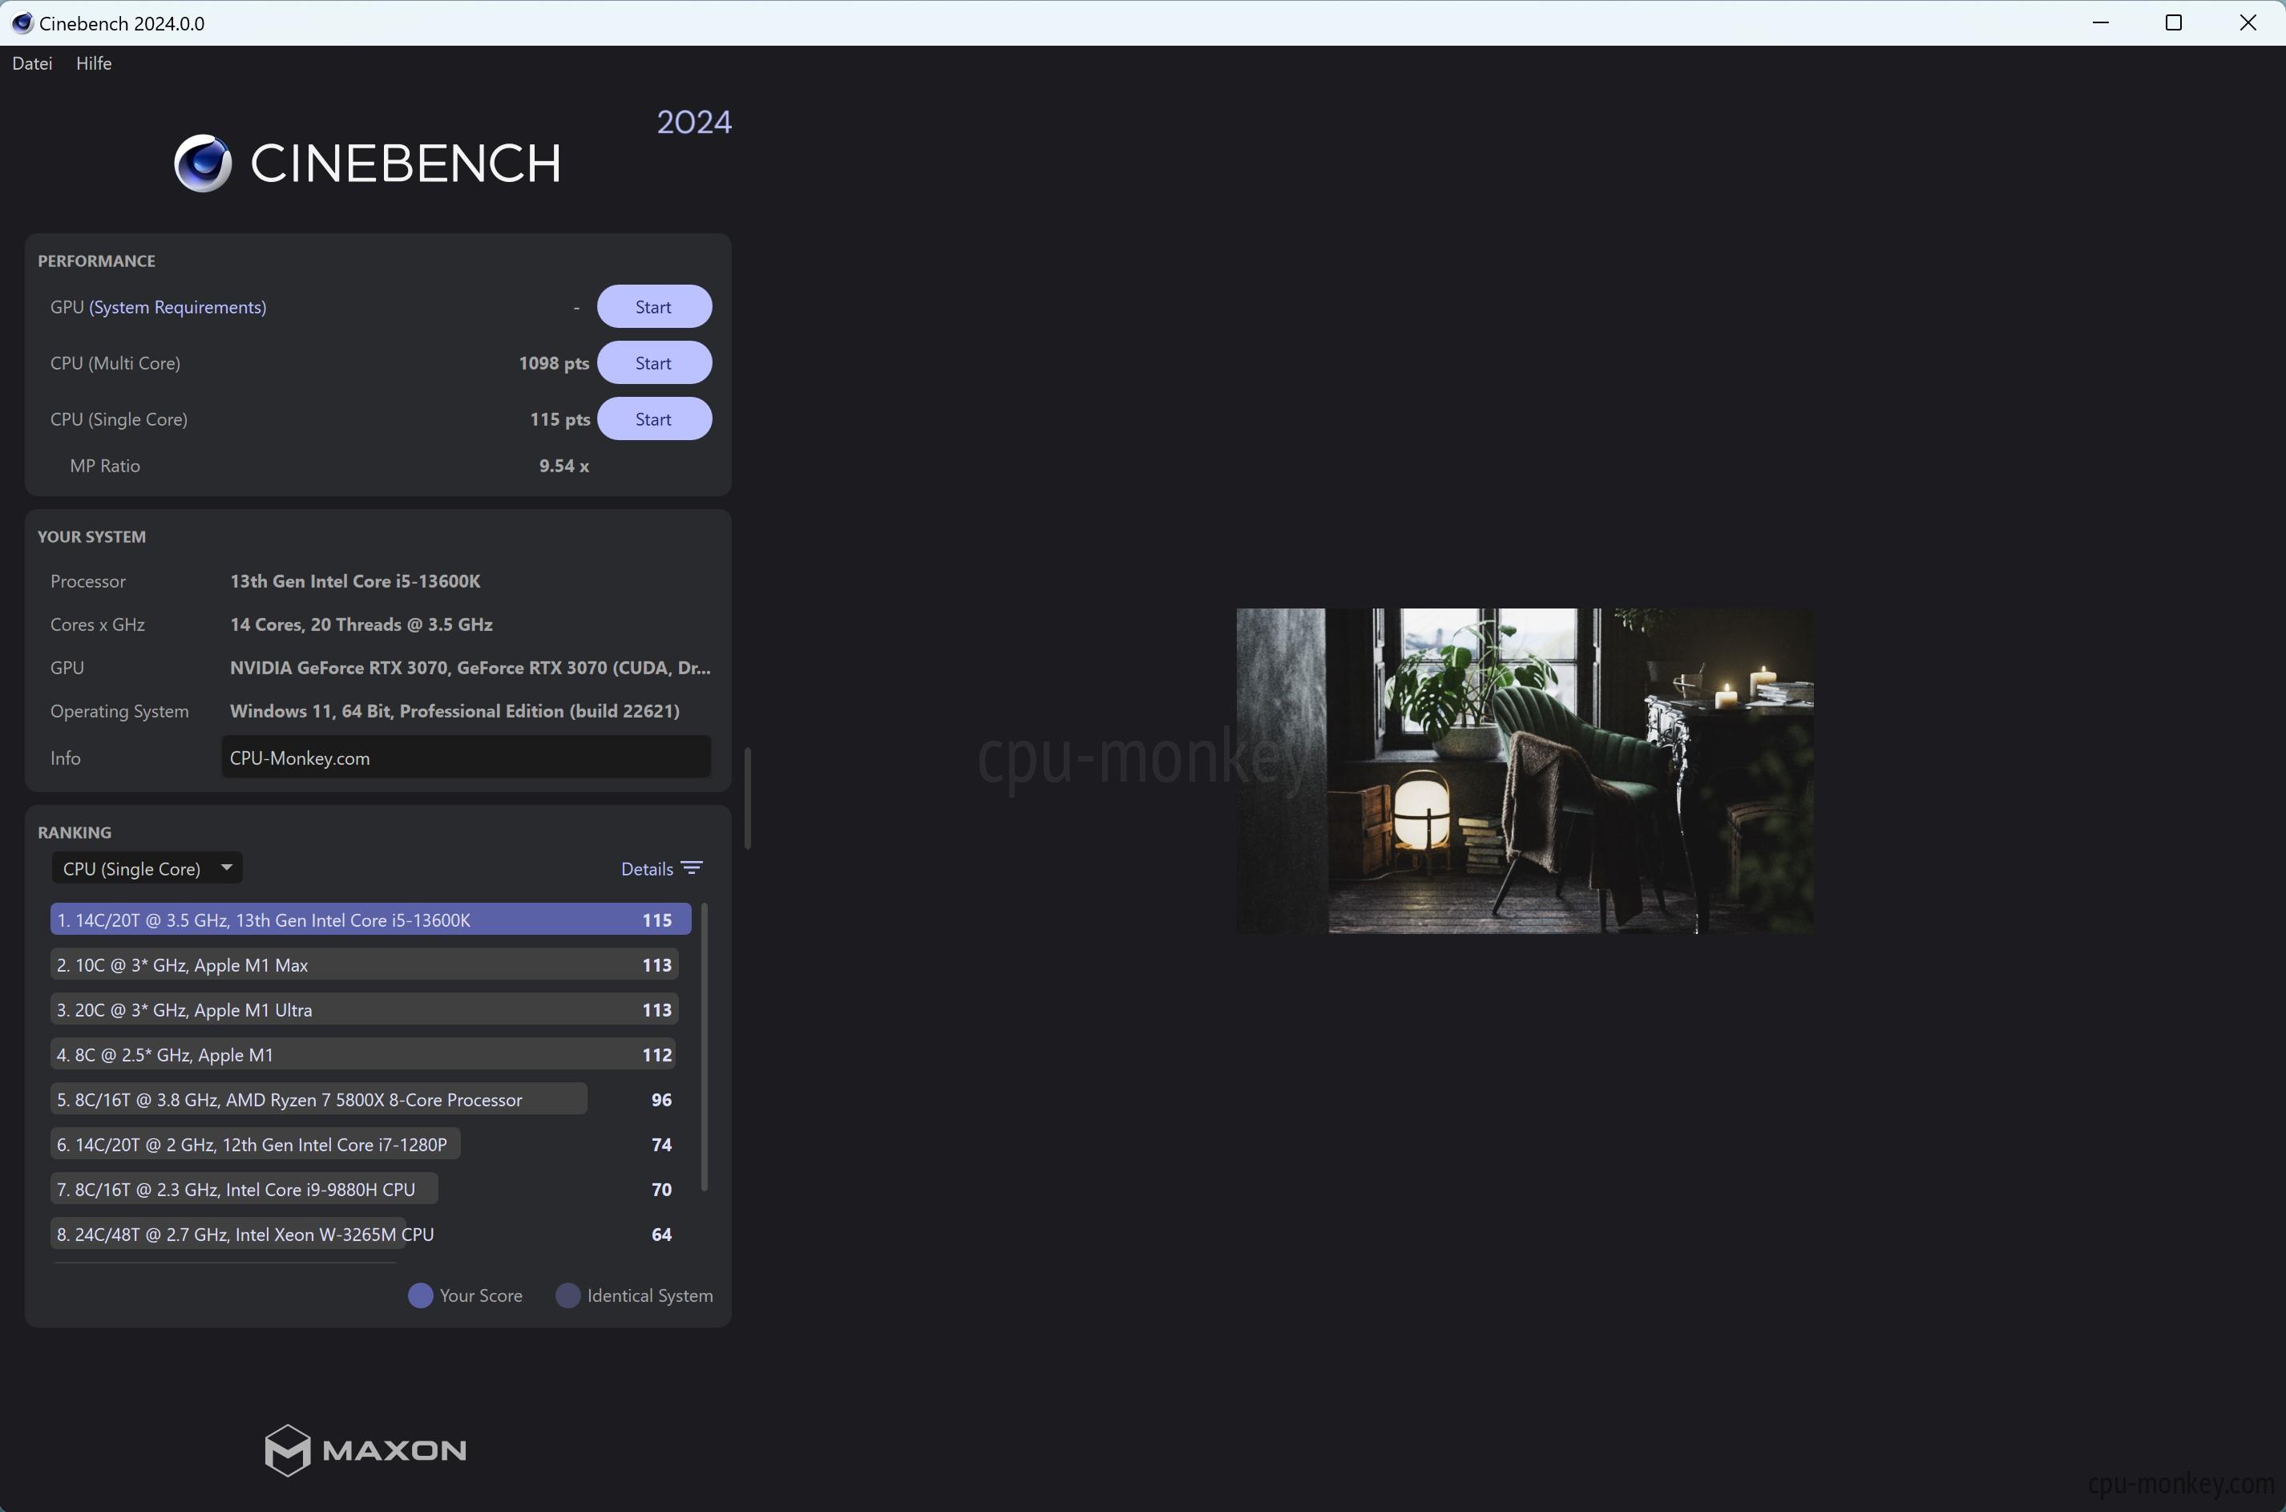Click the Identical System legend circle
This screenshot has width=2286, height=1512.
point(567,1295)
